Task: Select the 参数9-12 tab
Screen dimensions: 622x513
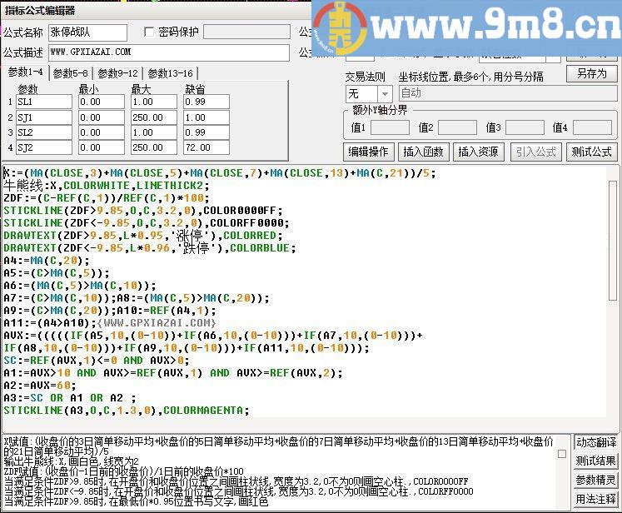Action: point(119,73)
